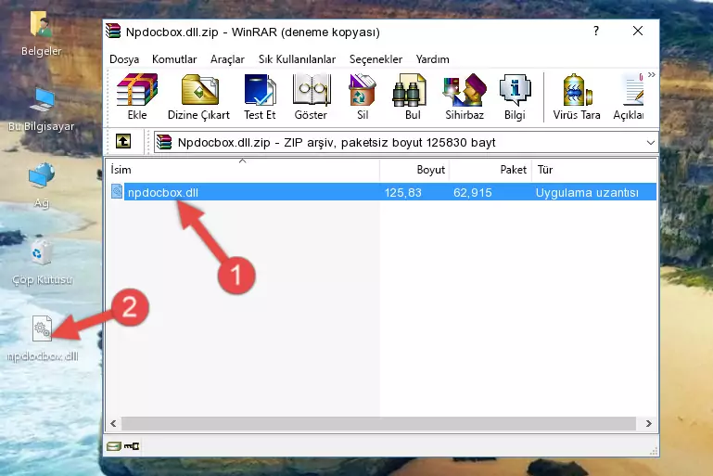Run Test Et on the archive
Screen dimensions: 713x476
pyautogui.click(x=260, y=96)
